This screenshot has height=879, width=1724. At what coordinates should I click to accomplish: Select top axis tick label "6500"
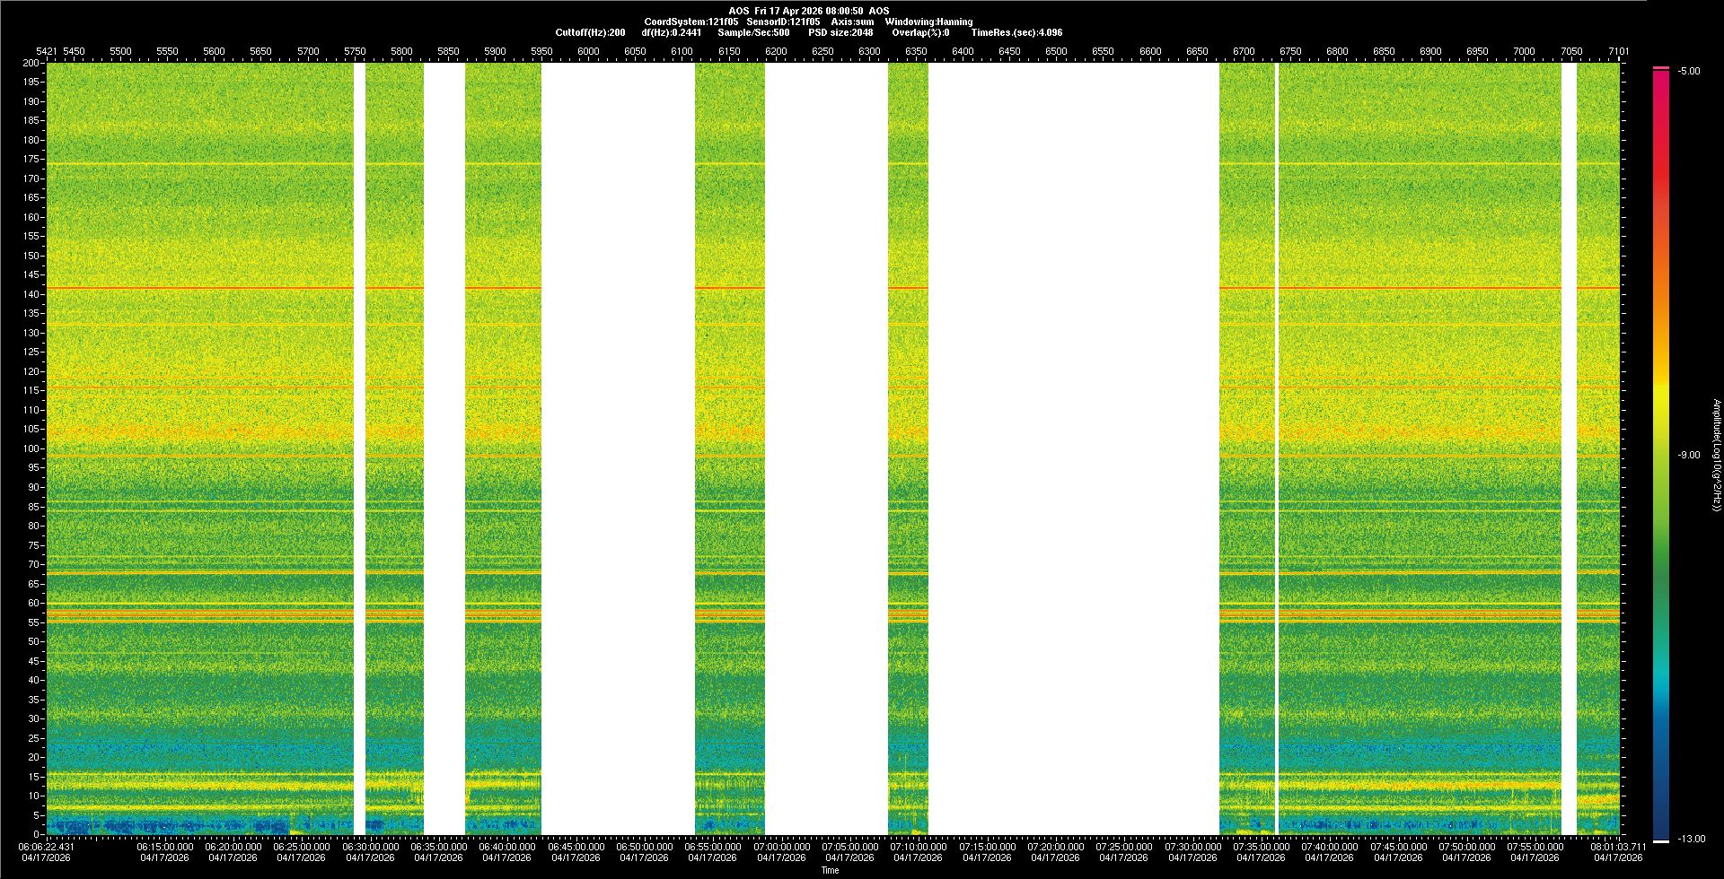point(1056,51)
